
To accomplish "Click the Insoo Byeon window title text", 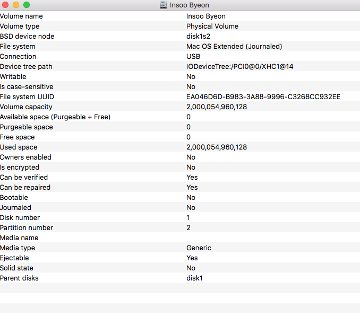I will pyautogui.click(x=189, y=5).
